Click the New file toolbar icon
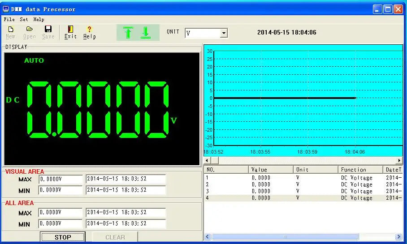This screenshot has height=244, width=407. [11, 32]
